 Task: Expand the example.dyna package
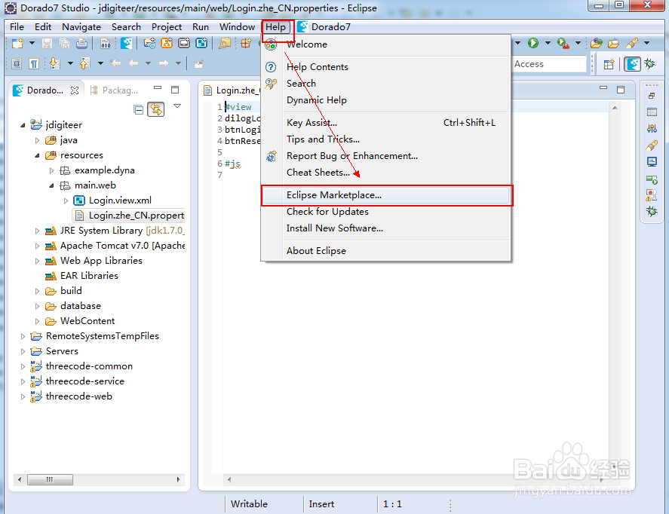click(x=51, y=170)
